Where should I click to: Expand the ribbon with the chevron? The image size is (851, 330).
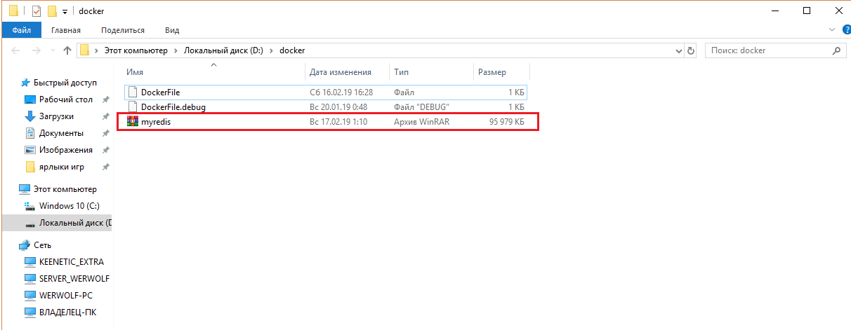[831, 30]
